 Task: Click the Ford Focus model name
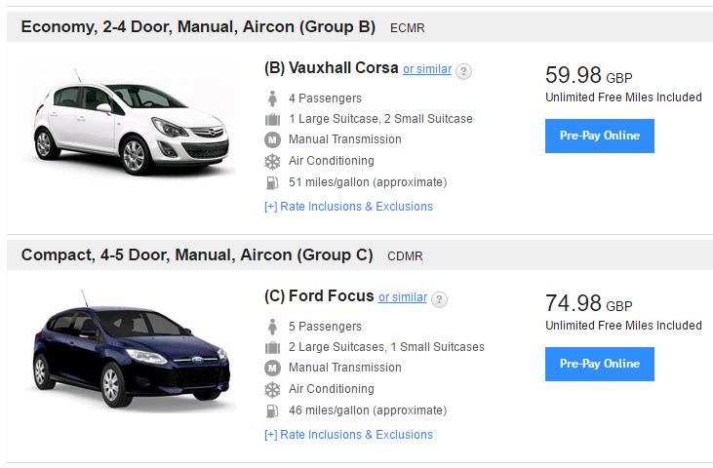pos(319,296)
